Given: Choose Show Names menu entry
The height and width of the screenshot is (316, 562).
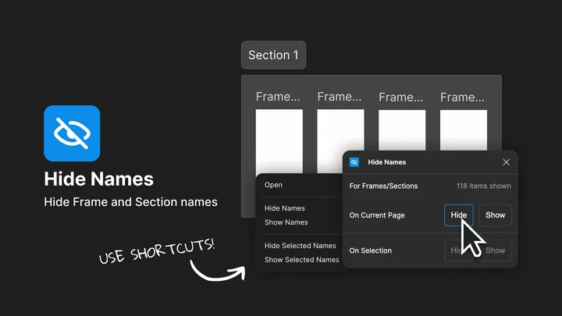Looking at the screenshot, I should tap(286, 222).
